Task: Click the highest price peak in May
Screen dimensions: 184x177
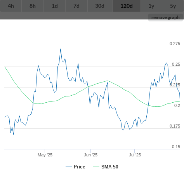Action: [x=61, y=49]
